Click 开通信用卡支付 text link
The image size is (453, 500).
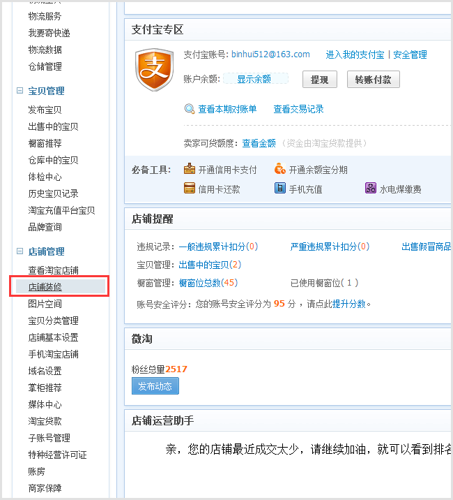(x=228, y=170)
